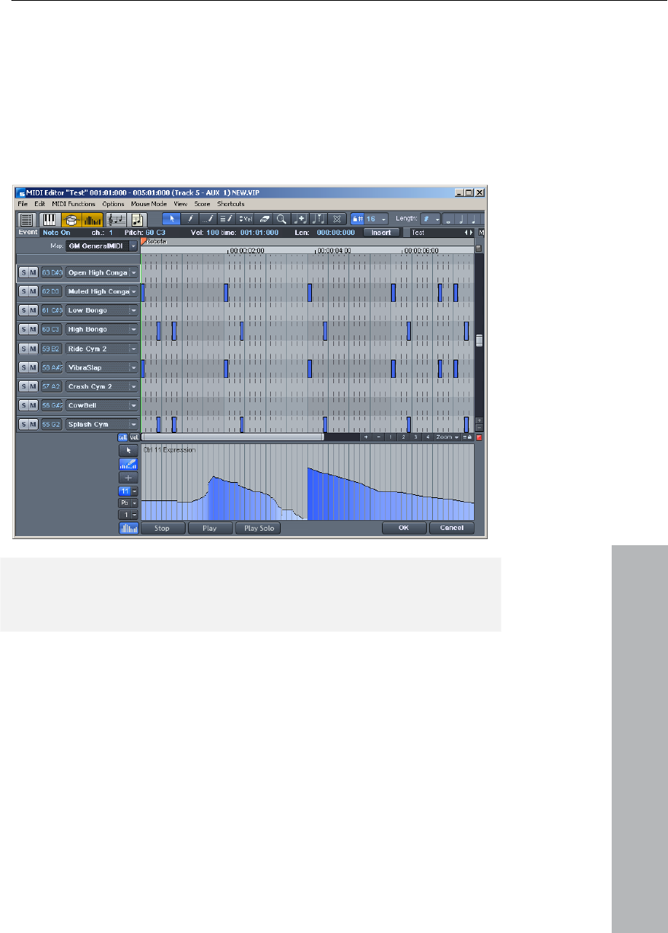Click the note split tool icon
The width and height of the screenshot is (668, 933).
[x=320, y=218]
